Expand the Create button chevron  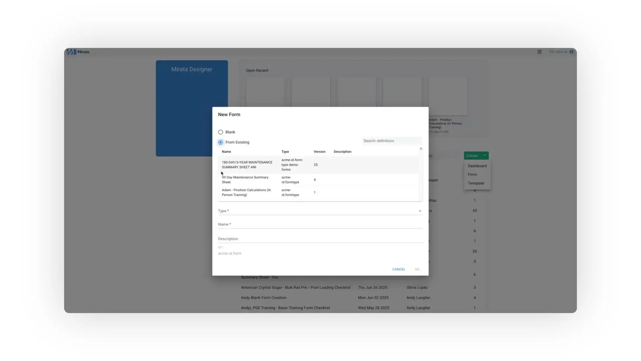pos(484,155)
